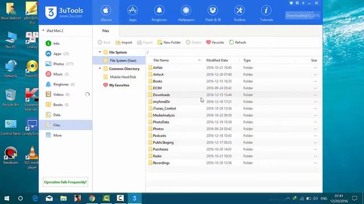
Task: Select the iTunes_Control folder
Action: pos(234,108)
